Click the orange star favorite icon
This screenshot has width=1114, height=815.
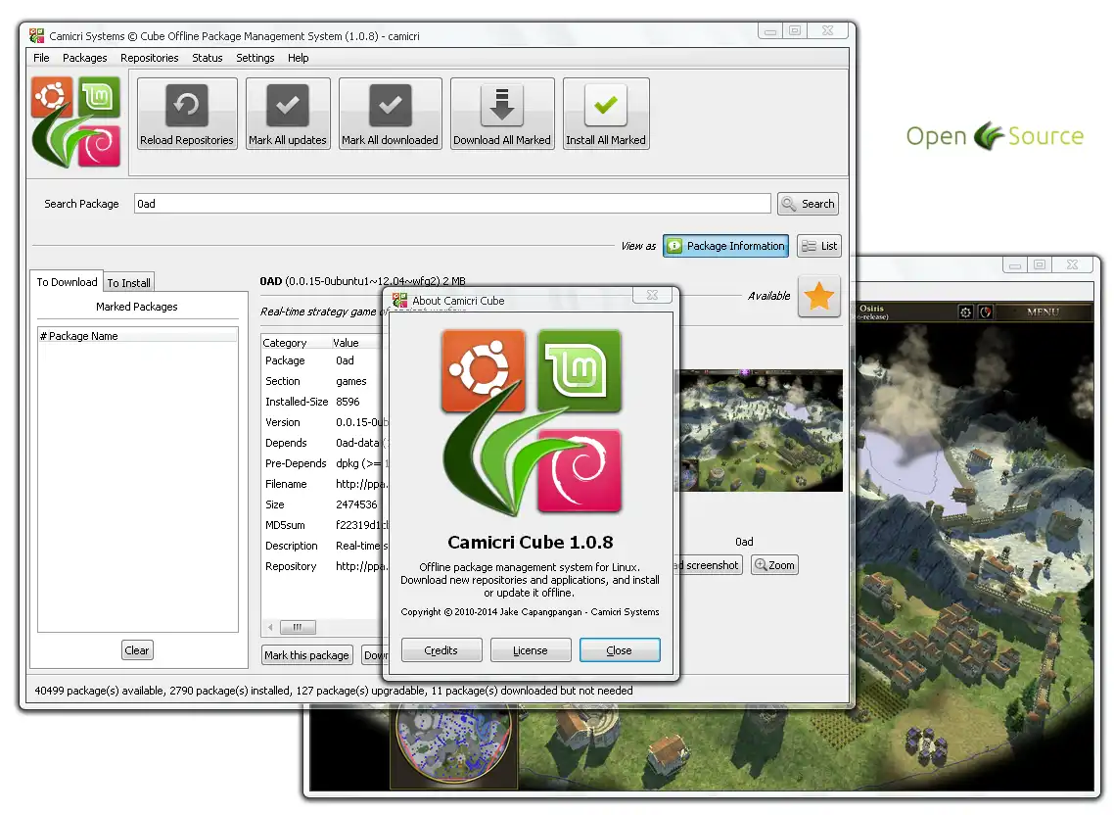819,296
